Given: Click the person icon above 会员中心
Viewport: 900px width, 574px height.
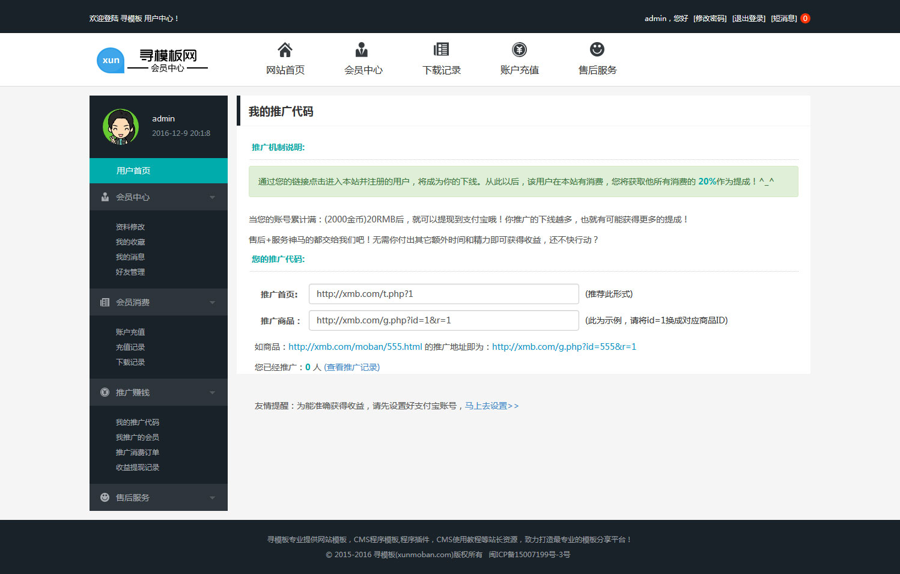Looking at the screenshot, I should (362, 50).
